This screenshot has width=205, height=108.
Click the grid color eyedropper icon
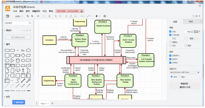(x=199, y=32)
